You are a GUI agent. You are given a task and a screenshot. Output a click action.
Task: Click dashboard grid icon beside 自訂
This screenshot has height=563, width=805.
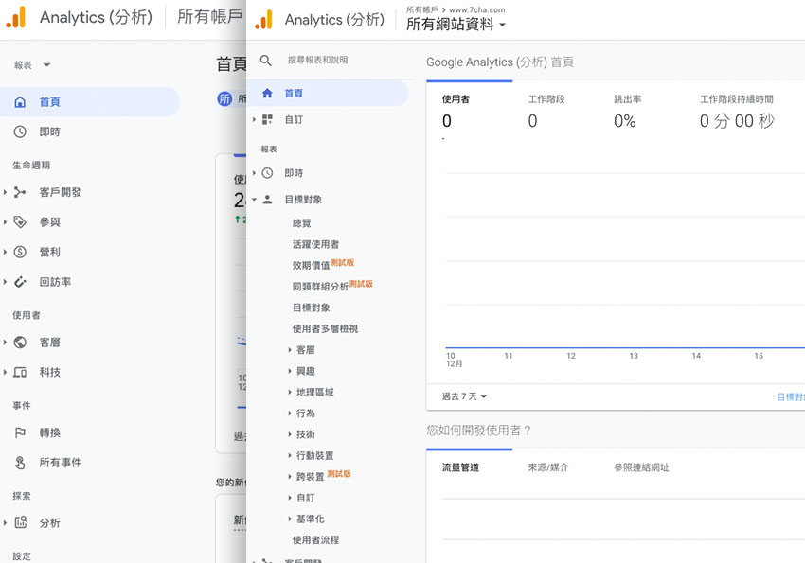267,119
